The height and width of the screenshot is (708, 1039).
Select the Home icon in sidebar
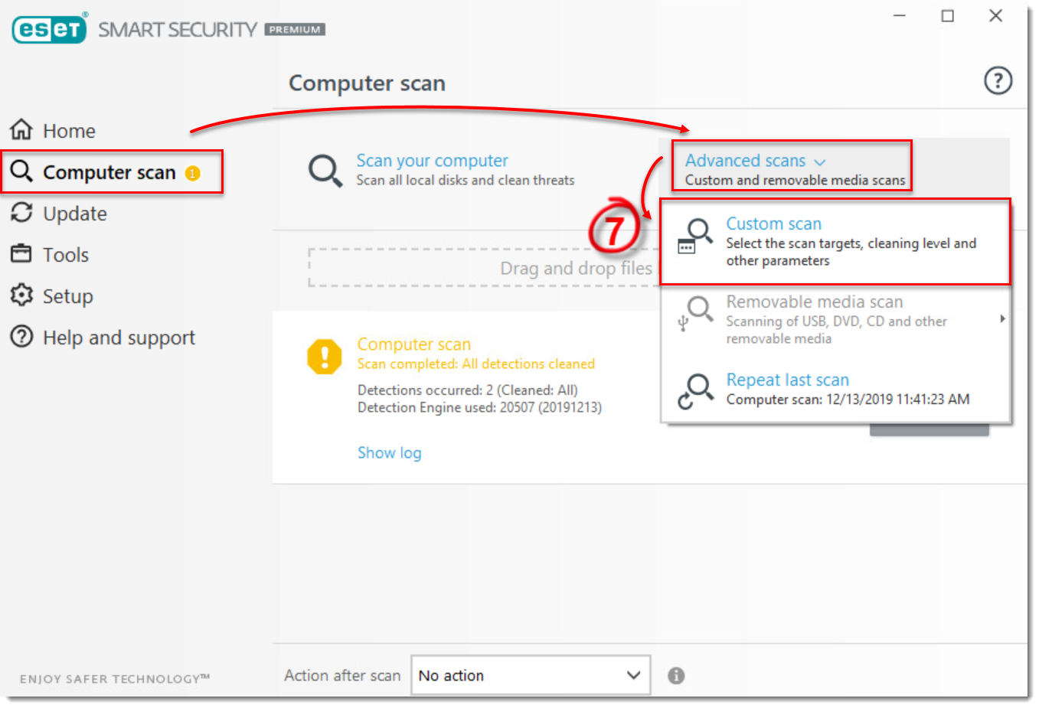[x=22, y=129]
